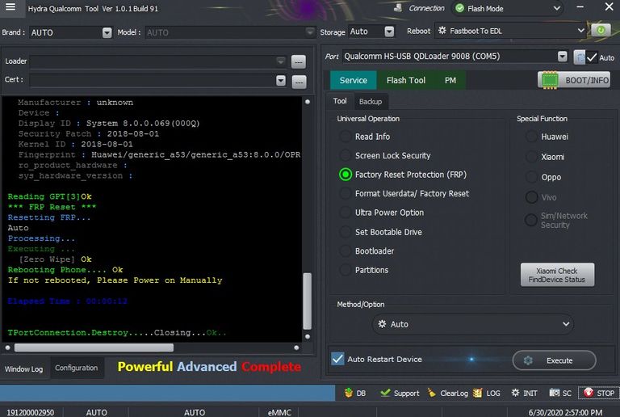Open the hamburger main menu
This screenshot has width=620, height=417.
click(10, 7)
